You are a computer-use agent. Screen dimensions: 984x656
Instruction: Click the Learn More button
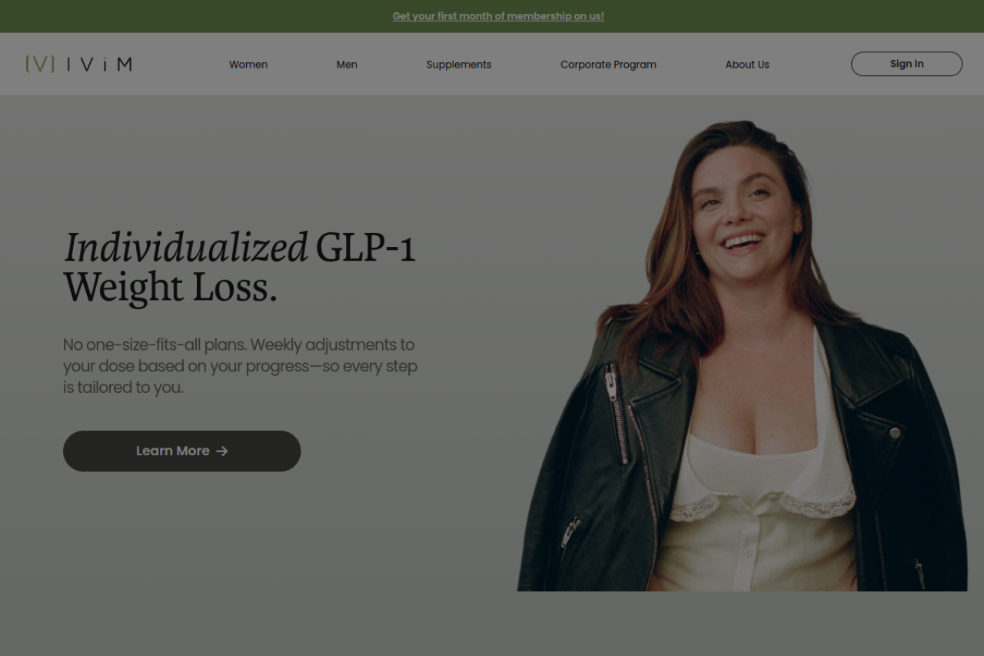click(181, 451)
